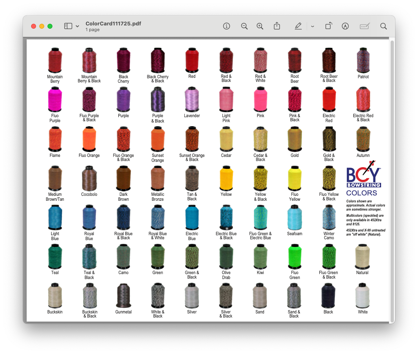Click the 'Silver & Black' label
The image size is (418, 354).
[226, 314]
